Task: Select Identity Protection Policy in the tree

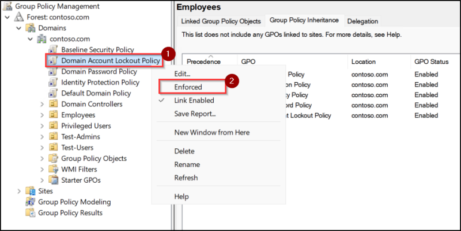Action: click(x=100, y=82)
